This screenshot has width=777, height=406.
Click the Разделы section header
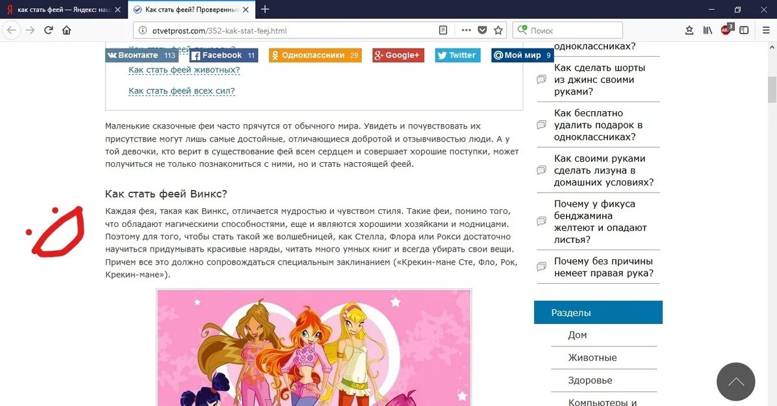tap(598, 312)
